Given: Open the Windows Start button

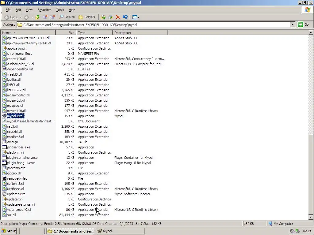Looking at the screenshot, I should point(8,231).
